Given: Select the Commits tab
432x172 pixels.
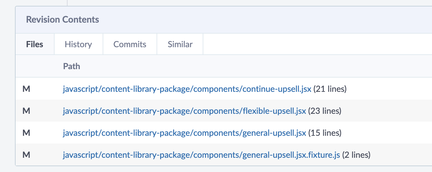Looking at the screenshot, I should 130,44.
